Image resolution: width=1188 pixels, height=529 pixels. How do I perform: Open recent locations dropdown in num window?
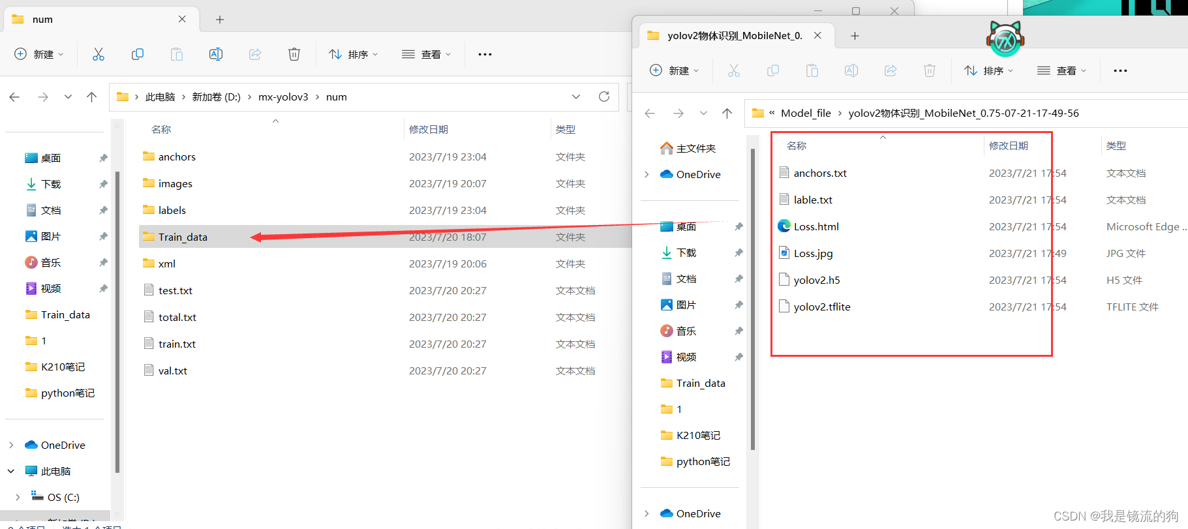click(68, 97)
